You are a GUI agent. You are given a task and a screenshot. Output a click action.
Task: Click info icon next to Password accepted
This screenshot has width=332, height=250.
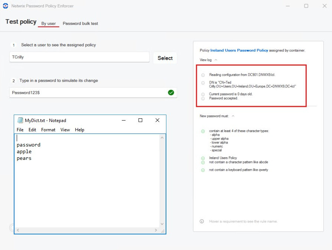[x=203, y=99]
